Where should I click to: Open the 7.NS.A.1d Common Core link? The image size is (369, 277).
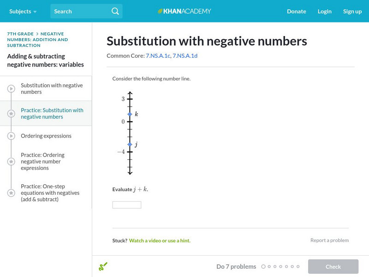(x=185, y=56)
